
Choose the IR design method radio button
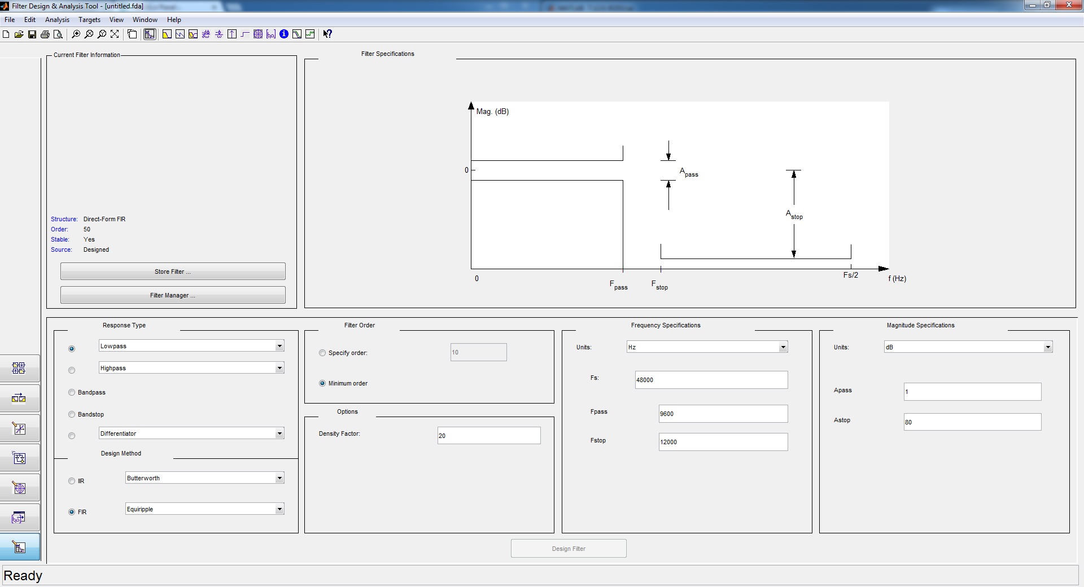pyautogui.click(x=72, y=481)
